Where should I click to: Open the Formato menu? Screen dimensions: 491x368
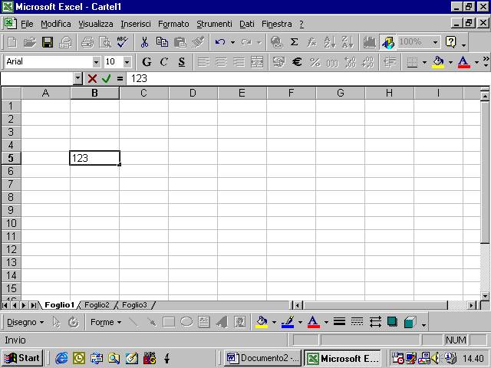coord(173,24)
